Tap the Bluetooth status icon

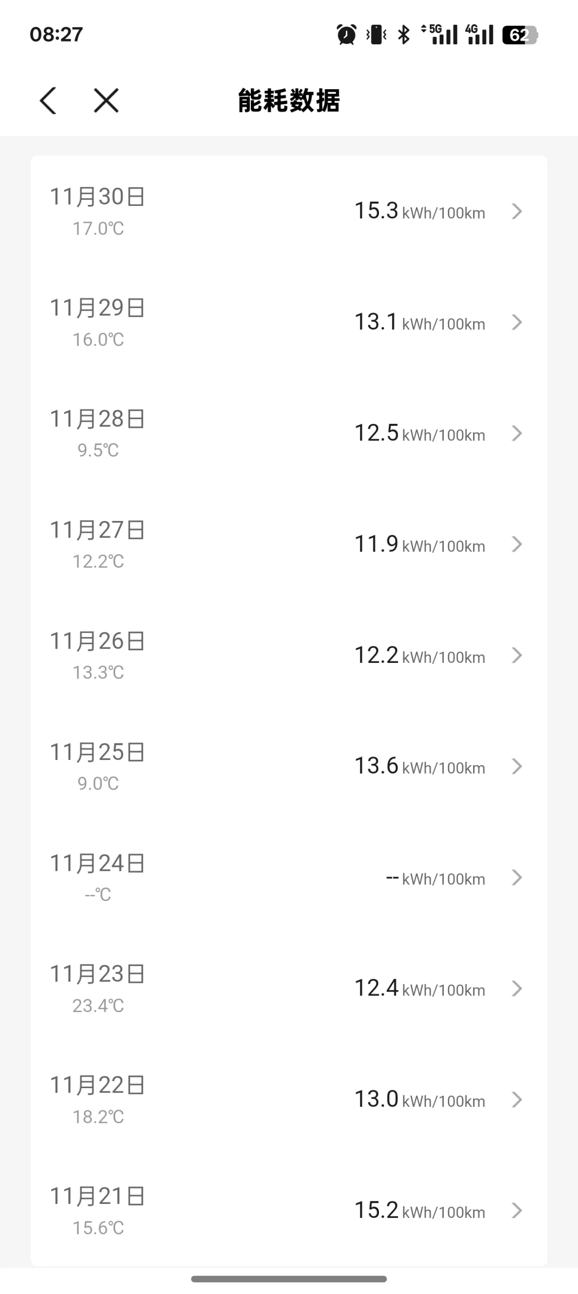coord(403,35)
